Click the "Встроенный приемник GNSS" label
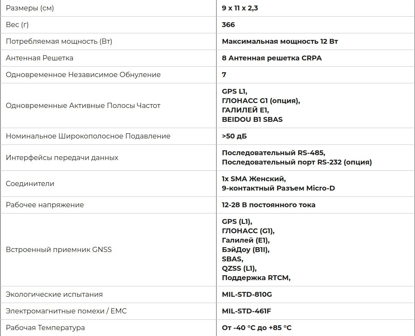The height and width of the screenshot is (336, 415). [x=59, y=250]
